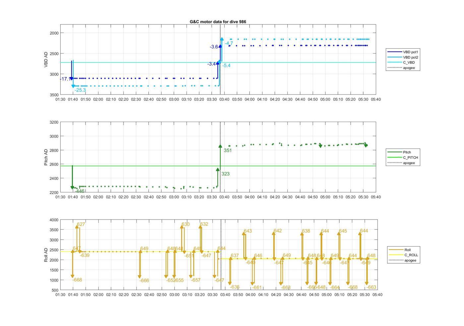Click the '-5.4' annotation in VBD plot
Viewport: 464px width, 326px height.
pyautogui.click(x=226, y=65)
